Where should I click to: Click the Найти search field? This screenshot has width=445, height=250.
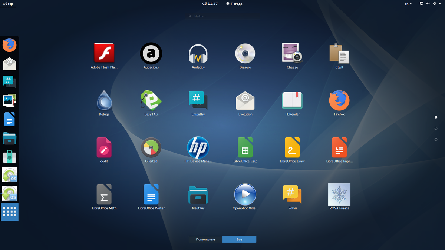(x=222, y=16)
